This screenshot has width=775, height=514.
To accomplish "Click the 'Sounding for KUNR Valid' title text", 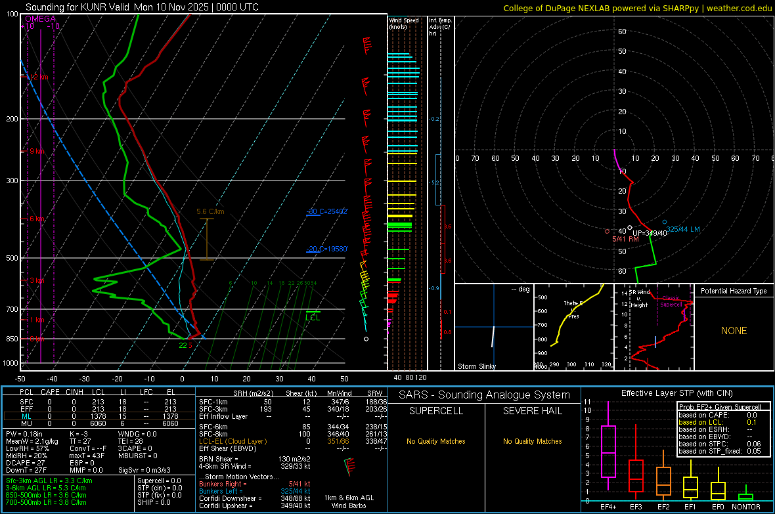I will (x=77, y=7).
